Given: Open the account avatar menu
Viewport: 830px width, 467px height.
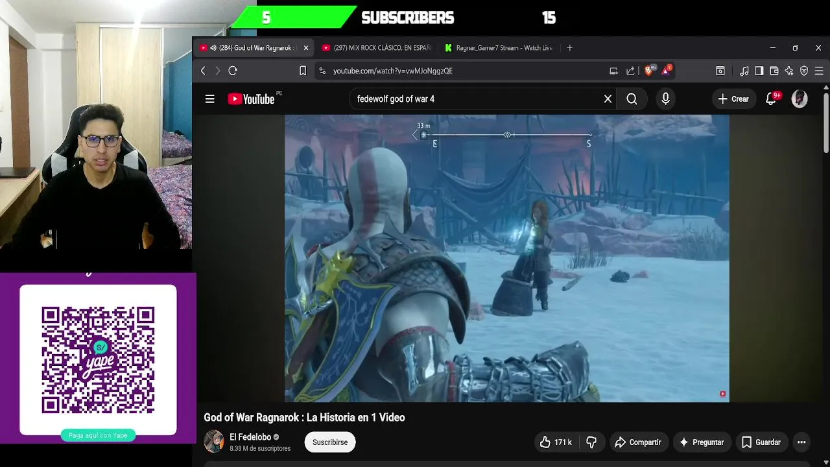Looking at the screenshot, I should point(800,99).
